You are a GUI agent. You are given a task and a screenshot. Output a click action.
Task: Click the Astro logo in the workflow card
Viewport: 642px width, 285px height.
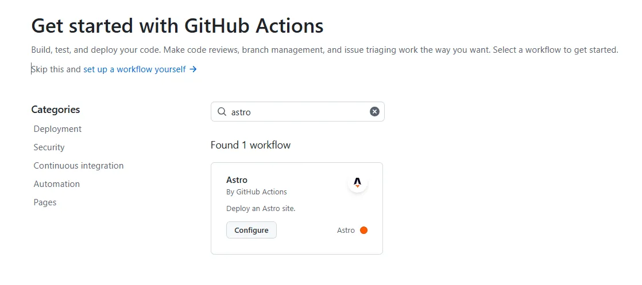357,183
